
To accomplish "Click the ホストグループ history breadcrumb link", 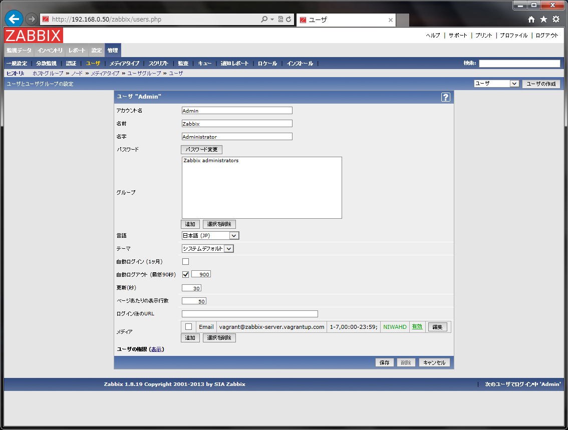I will (x=48, y=73).
